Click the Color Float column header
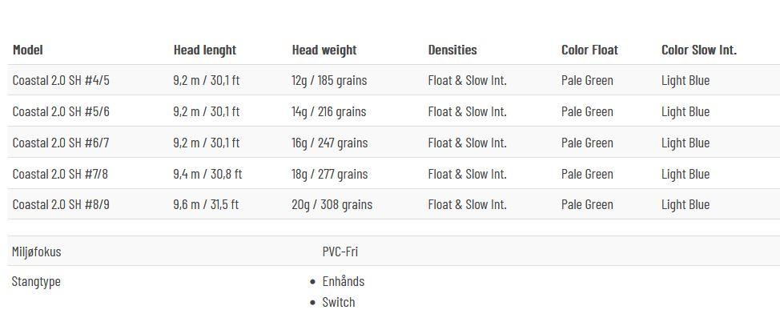Viewport: 780px width, 322px height. (x=590, y=50)
